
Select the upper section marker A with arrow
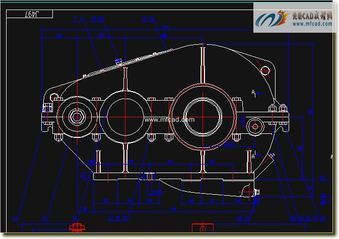click(x=256, y=93)
